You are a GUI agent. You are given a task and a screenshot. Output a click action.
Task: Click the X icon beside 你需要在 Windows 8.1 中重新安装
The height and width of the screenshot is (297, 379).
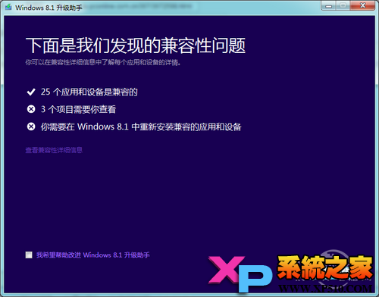[x=31, y=127]
